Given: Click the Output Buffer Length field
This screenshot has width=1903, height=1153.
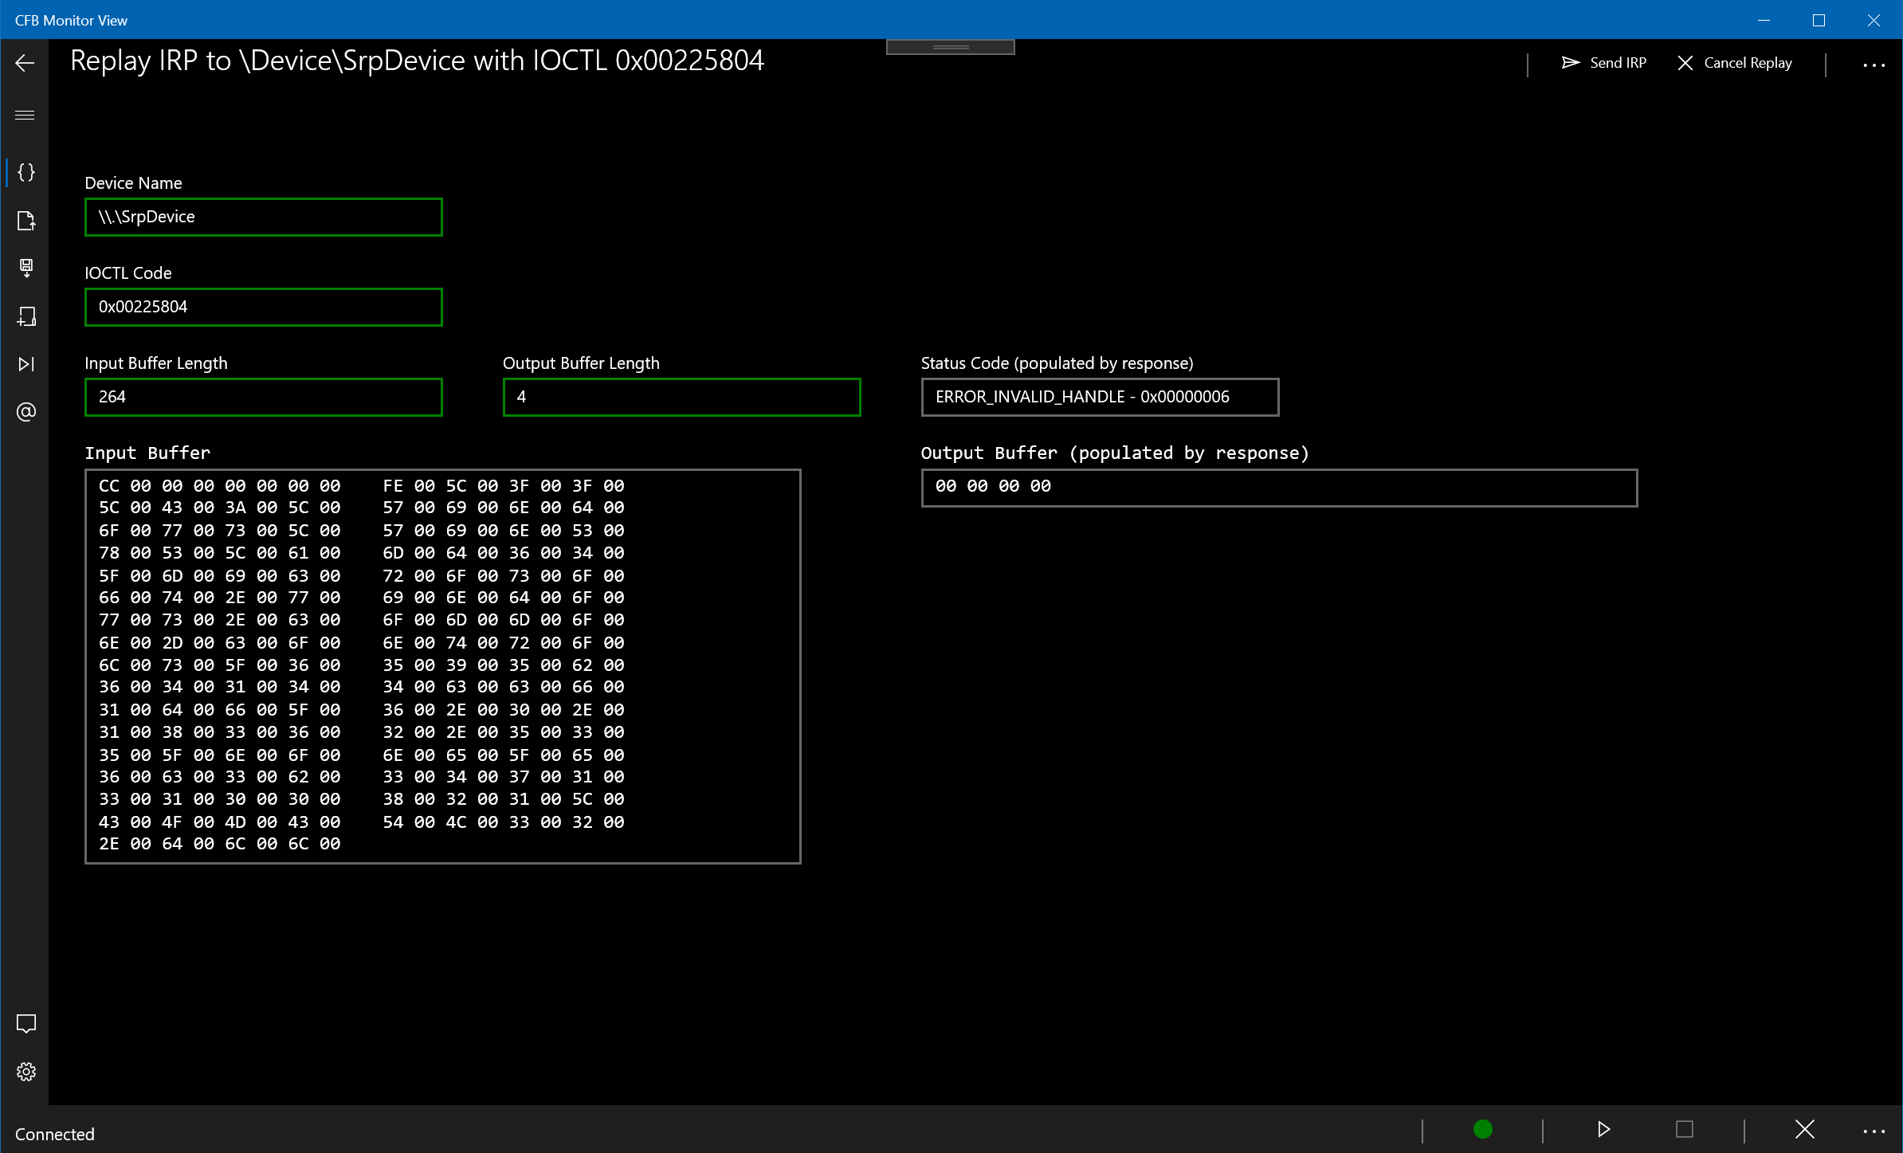Looking at the screenshot, I should (x=681, y=397).
